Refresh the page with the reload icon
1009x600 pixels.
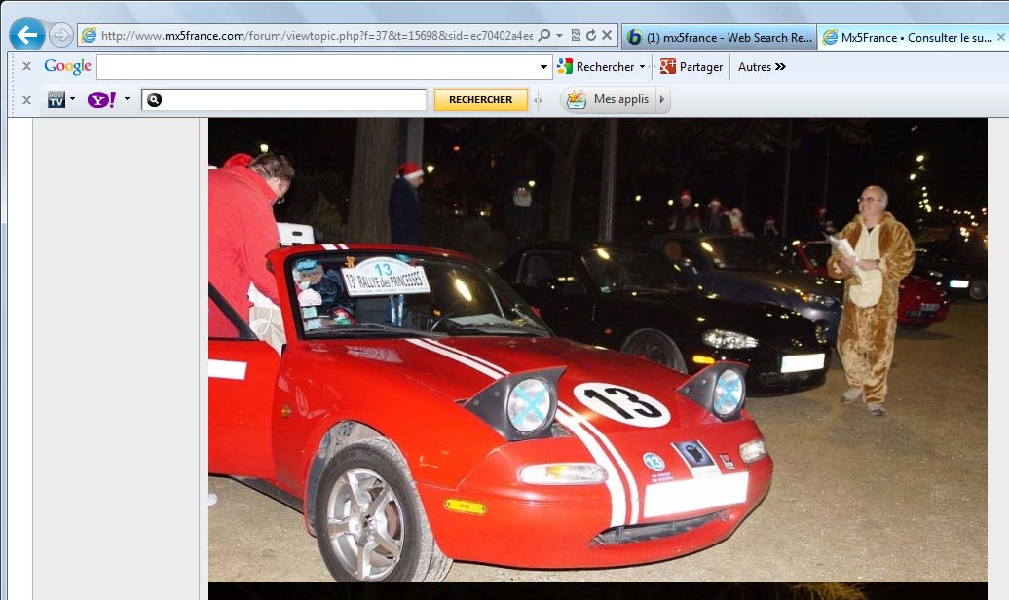tap(590, 36)
